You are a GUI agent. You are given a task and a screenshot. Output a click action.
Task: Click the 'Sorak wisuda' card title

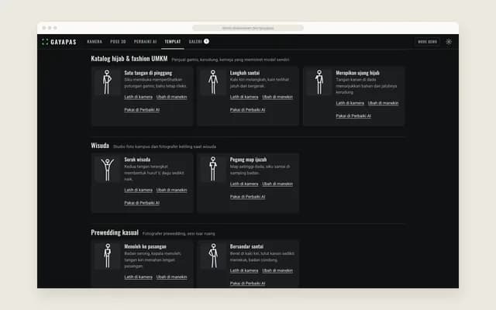pos(137,160)
